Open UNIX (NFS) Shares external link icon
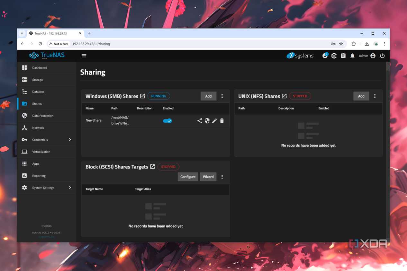The height and width of the screenshot is (271, 407). 284,96
